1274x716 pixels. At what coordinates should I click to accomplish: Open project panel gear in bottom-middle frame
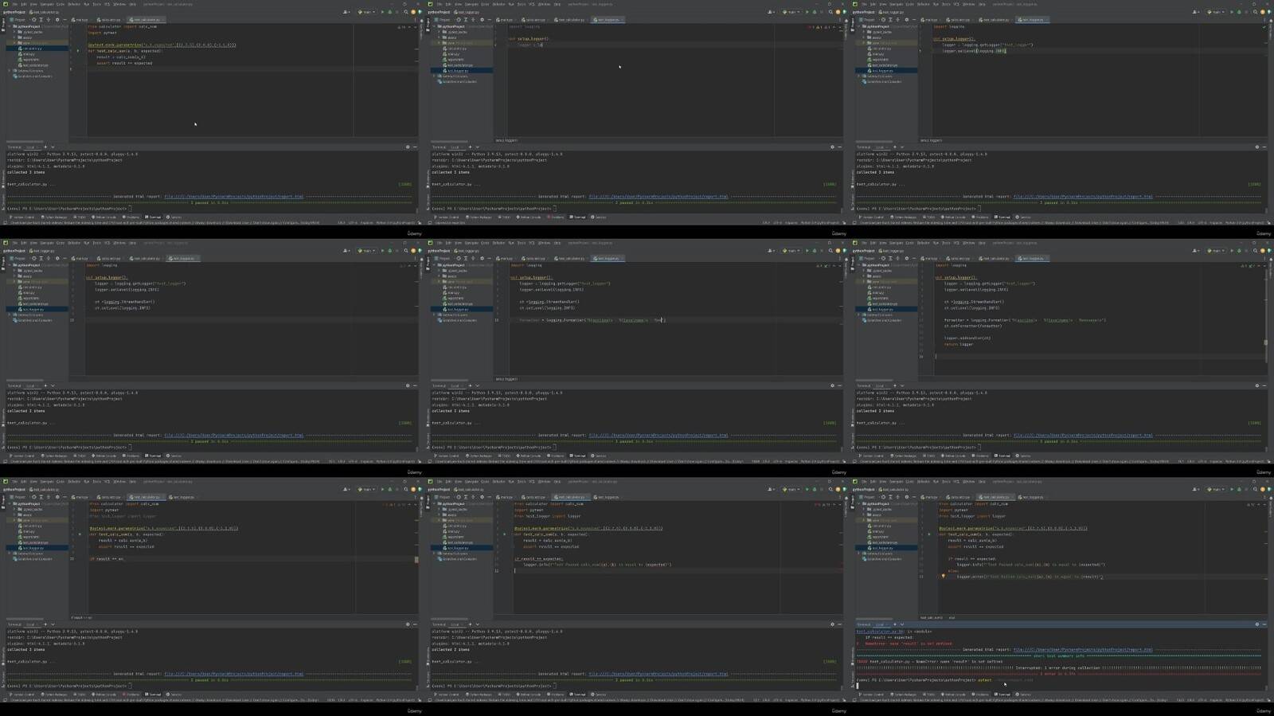[481, 498]
